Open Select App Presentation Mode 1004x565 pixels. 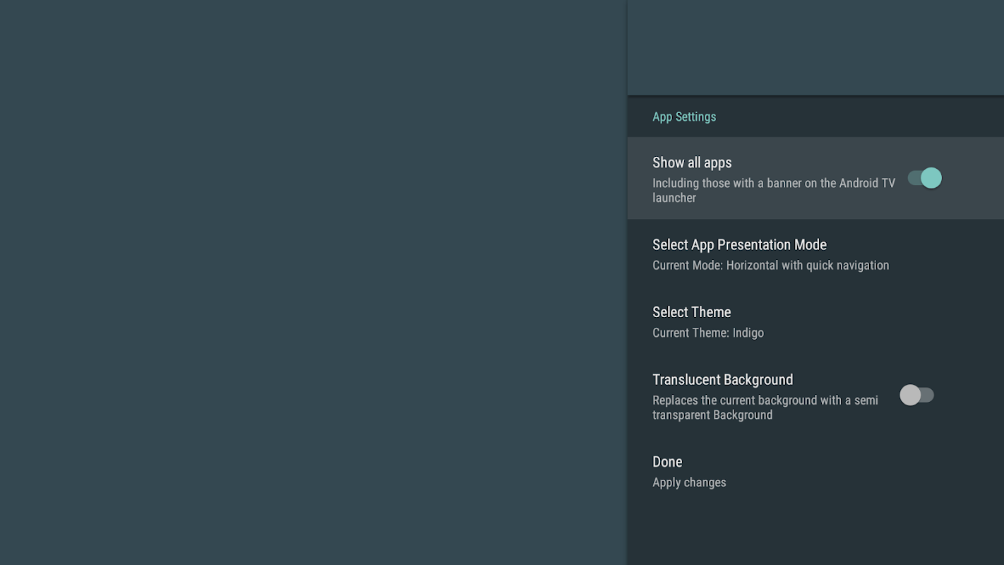pyautogui.click(x=739, y=245)
